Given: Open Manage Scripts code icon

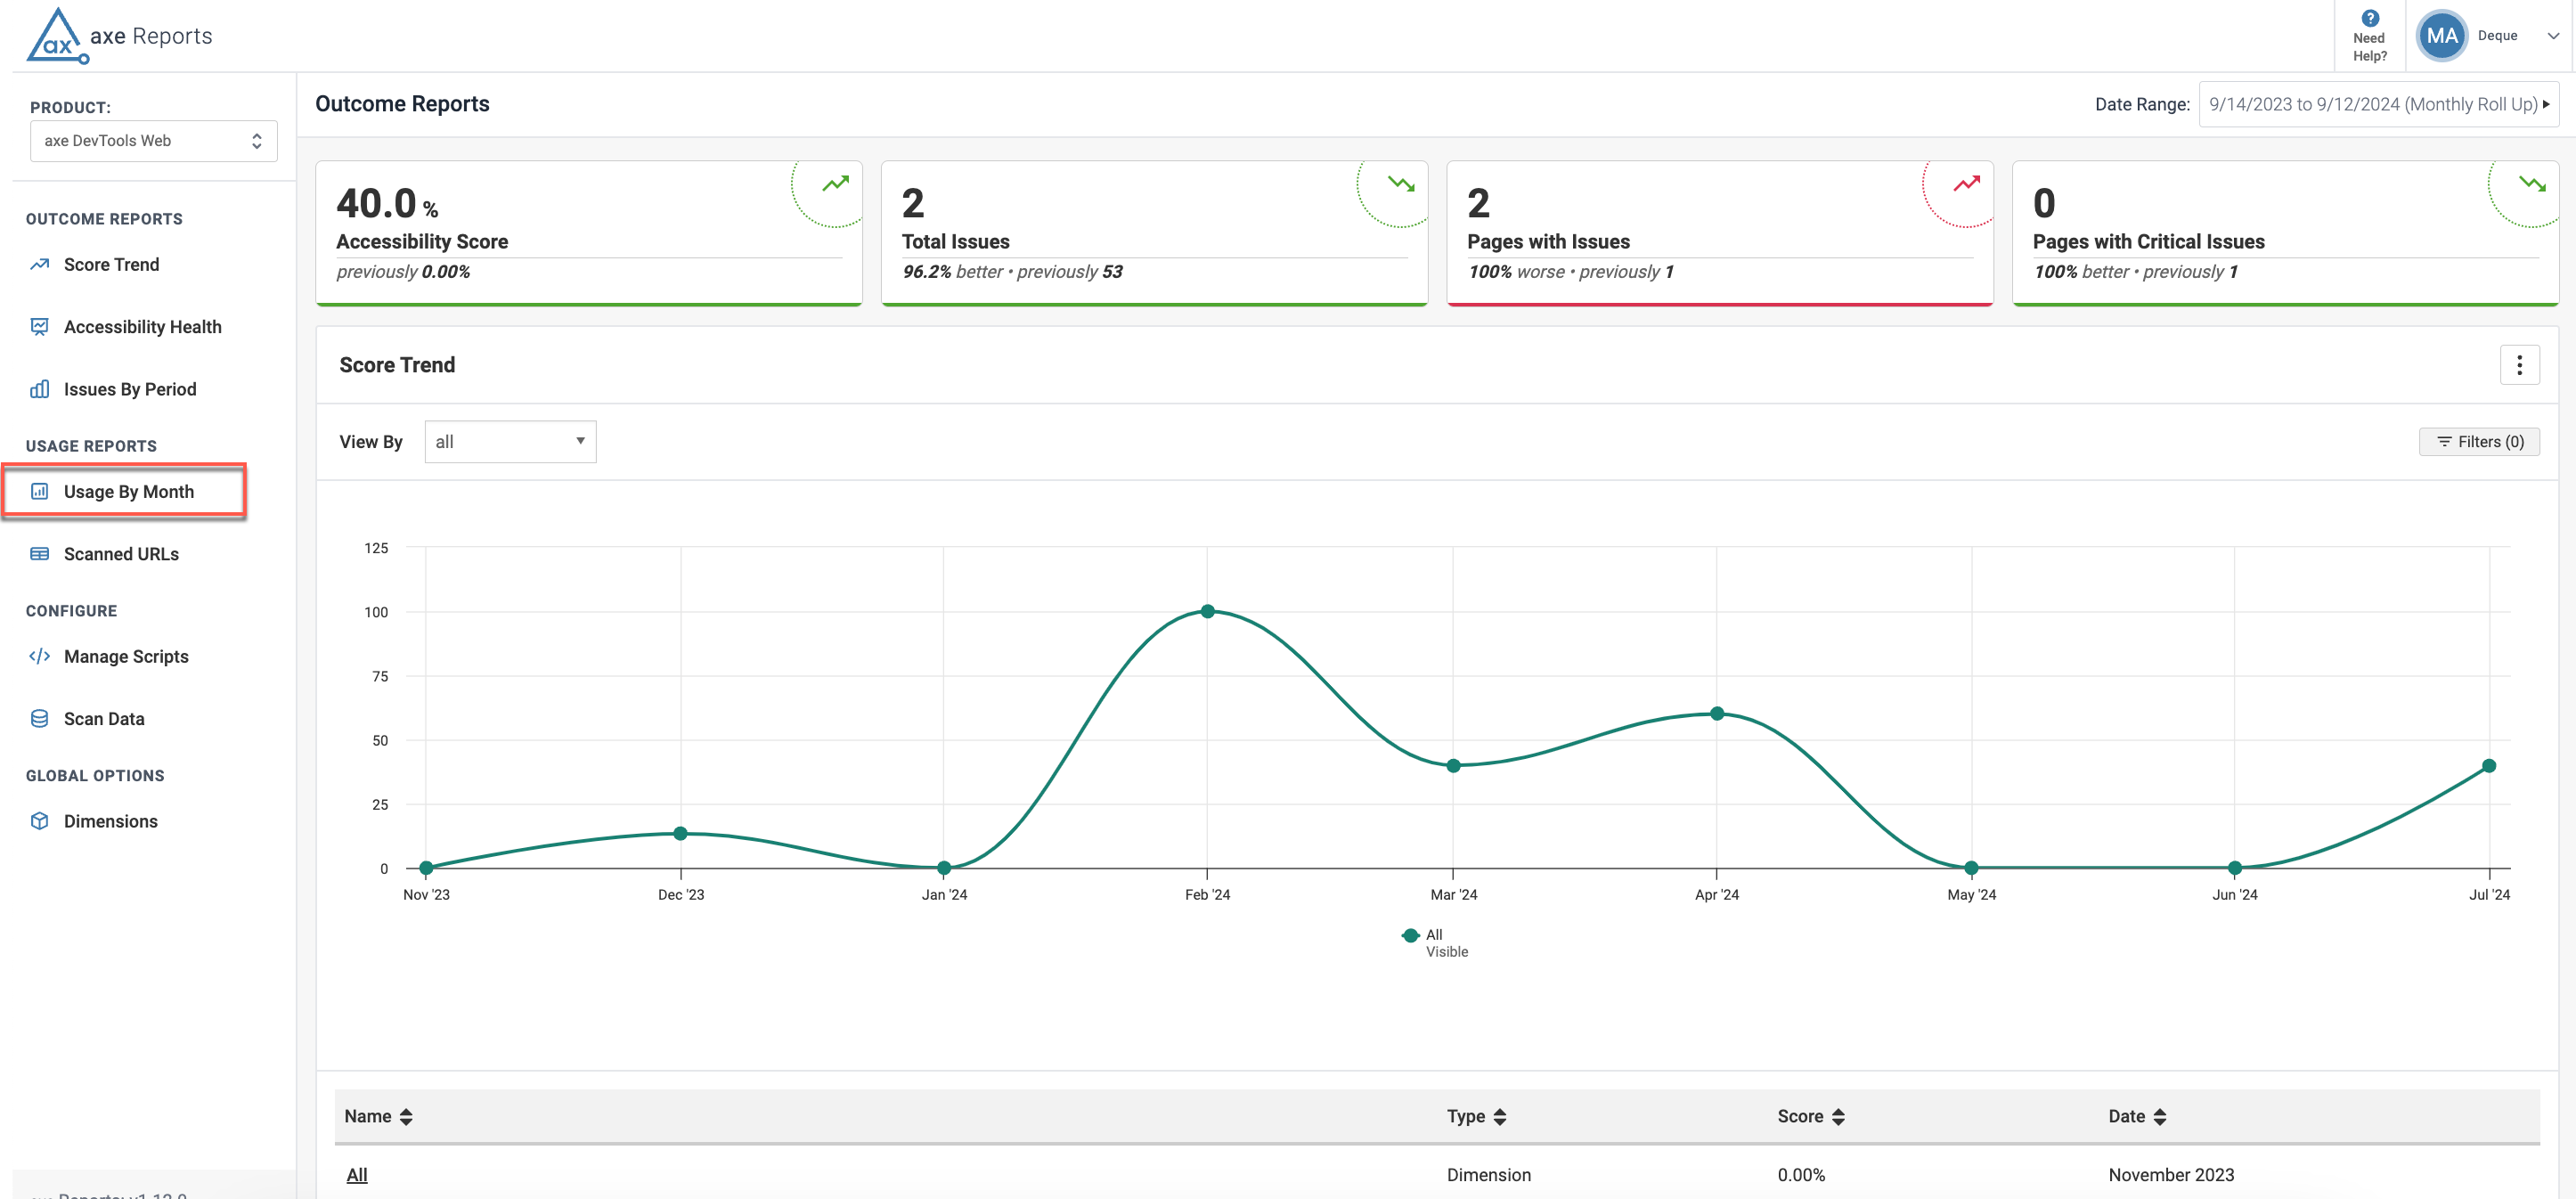Looking at the screenshot, I should (40, 656).
